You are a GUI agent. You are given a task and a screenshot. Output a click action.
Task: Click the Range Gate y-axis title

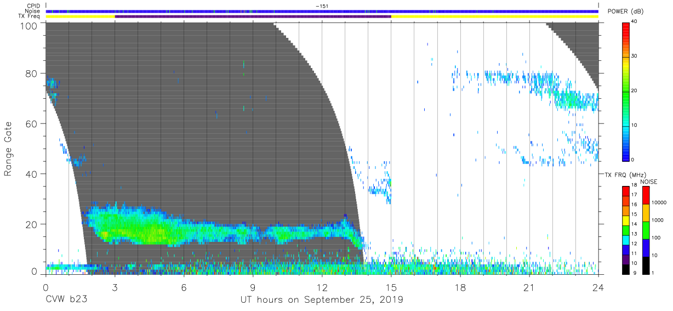[8, 149]
